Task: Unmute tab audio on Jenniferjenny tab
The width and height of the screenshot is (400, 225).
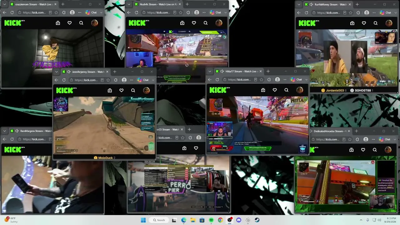Action: [x=69, y=72]
